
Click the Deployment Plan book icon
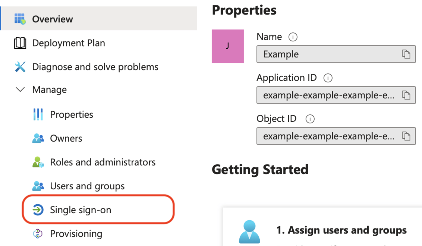[x=20, y=43]
